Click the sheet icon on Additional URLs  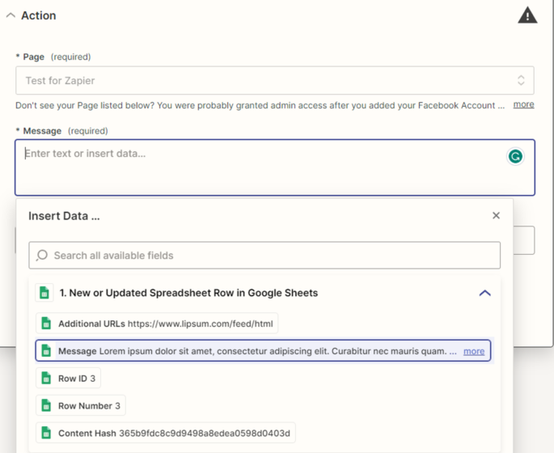(46, 324)
